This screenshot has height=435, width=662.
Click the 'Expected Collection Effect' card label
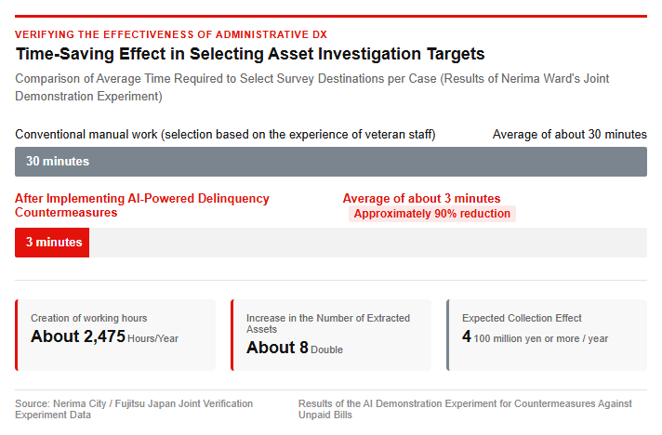pos(522,318)
